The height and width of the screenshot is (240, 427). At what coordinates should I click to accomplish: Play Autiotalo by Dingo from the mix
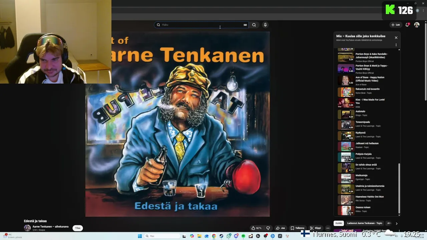[x=368, y=114]
